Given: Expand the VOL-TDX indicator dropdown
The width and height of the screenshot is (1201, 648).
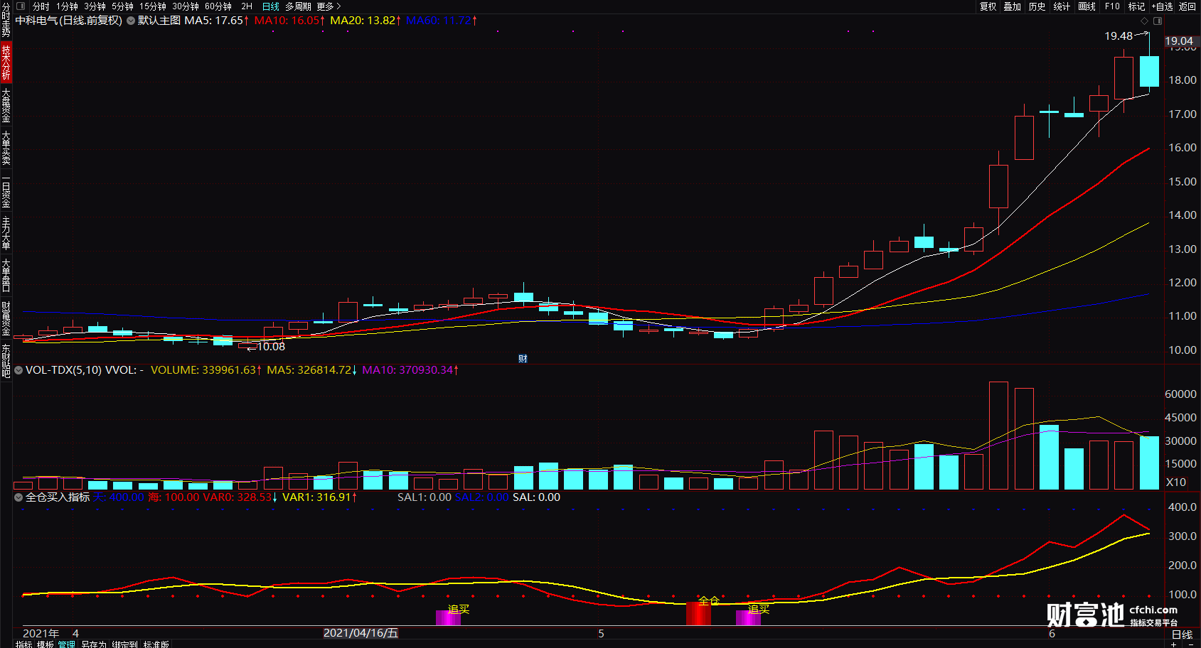Looking at the screenshot, I should click(x=18, y=370).
